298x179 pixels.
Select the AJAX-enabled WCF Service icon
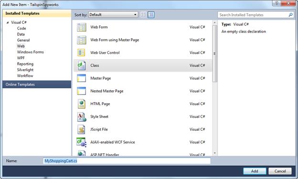point(81,142)
